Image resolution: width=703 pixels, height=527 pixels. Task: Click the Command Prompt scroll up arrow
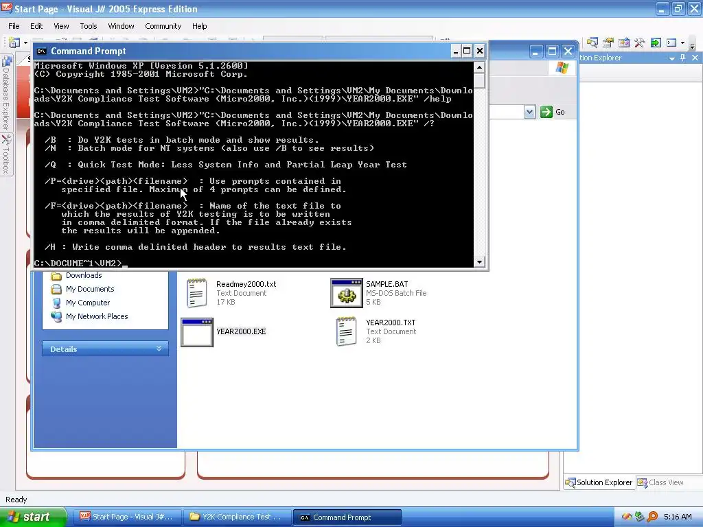click(479, 67)
